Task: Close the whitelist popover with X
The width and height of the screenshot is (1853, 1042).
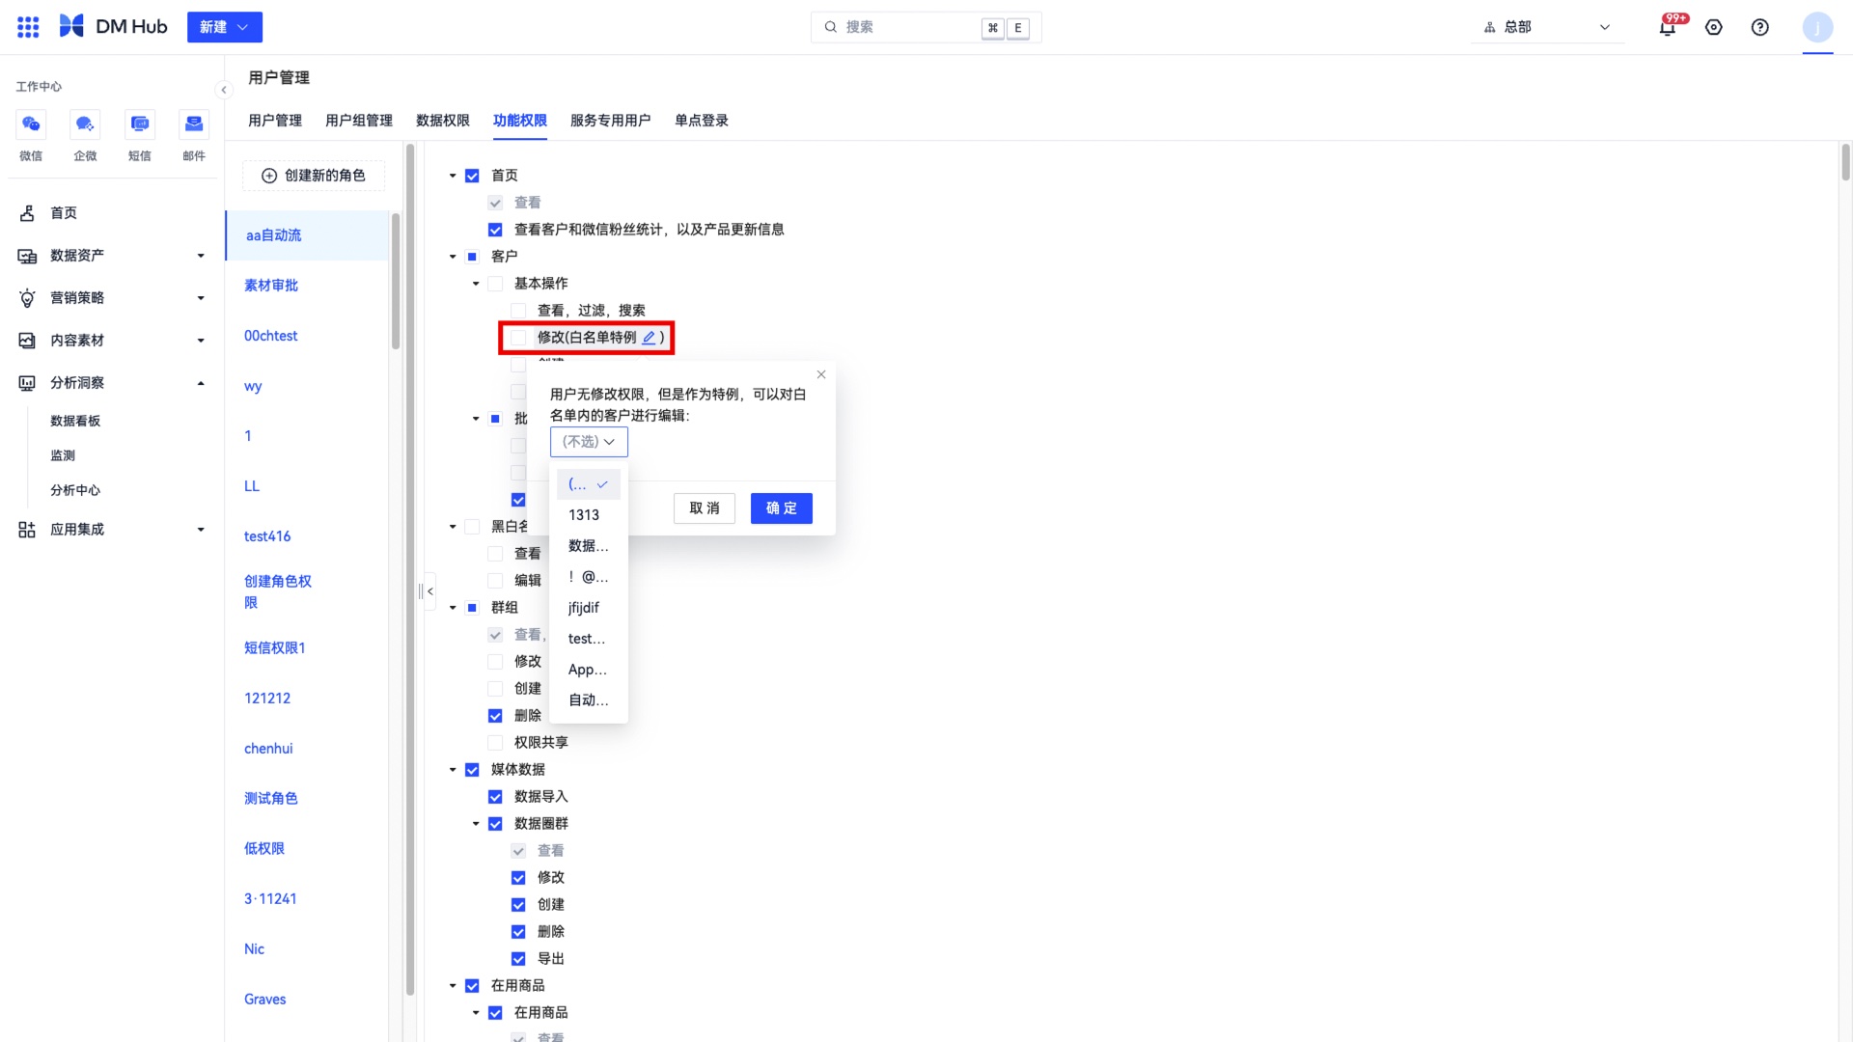Action: [821, 374]
